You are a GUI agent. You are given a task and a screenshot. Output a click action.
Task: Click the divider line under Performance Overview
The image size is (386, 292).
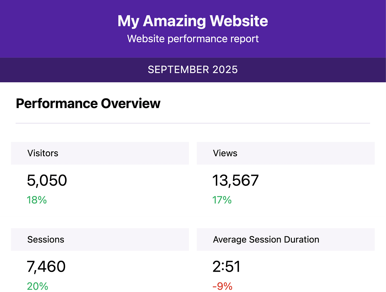(193, 123)
